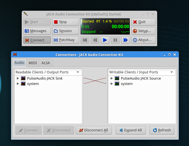Expand PulseAudio JACK Source client
189x146 pixels.
coord(112,78)
